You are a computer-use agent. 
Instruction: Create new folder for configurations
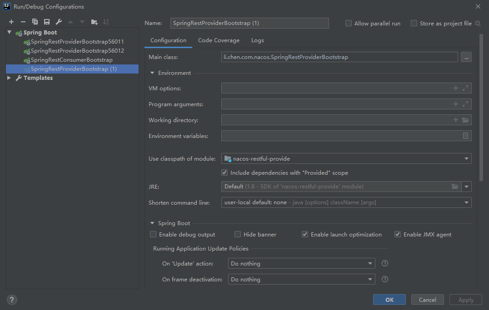(94, 22)
